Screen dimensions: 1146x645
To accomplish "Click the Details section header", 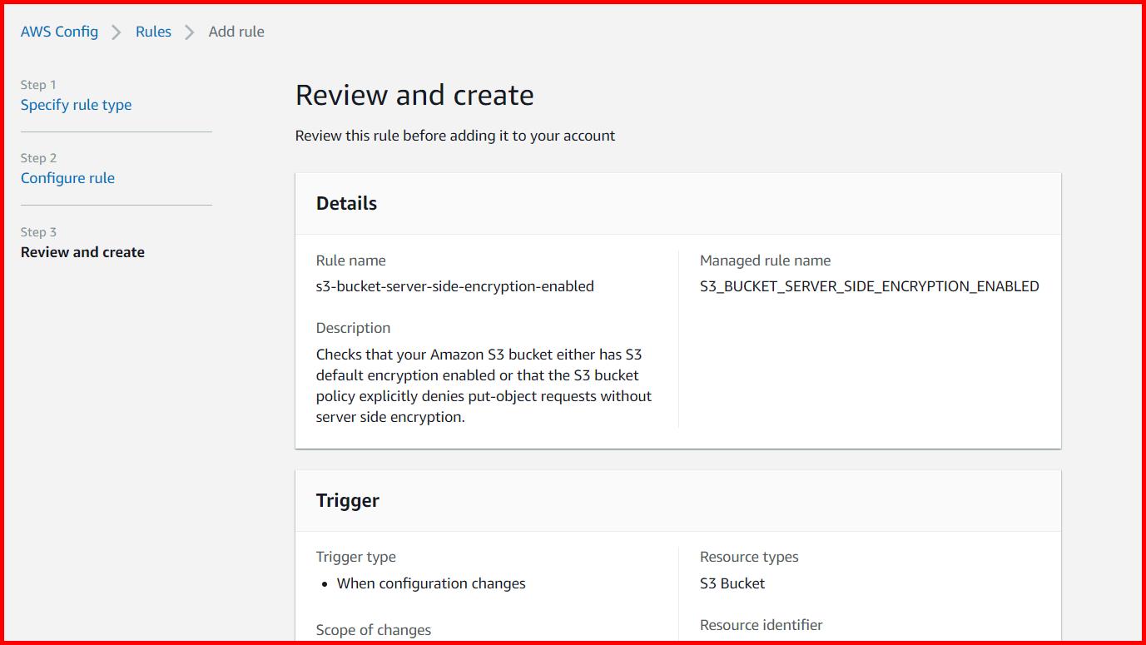I will pos(346,202).
